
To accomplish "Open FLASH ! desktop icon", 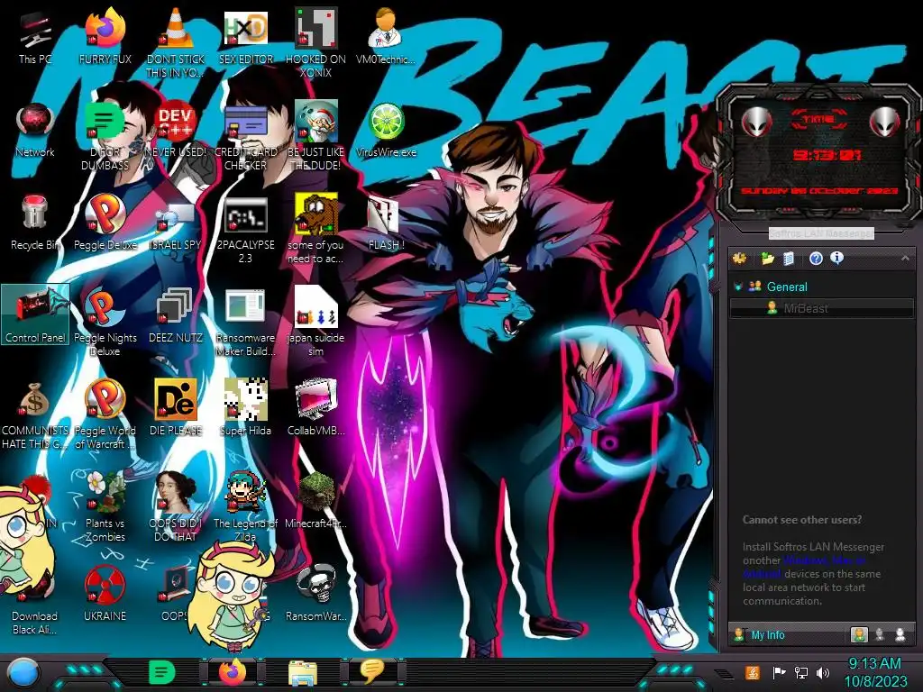I will point(386,223).
